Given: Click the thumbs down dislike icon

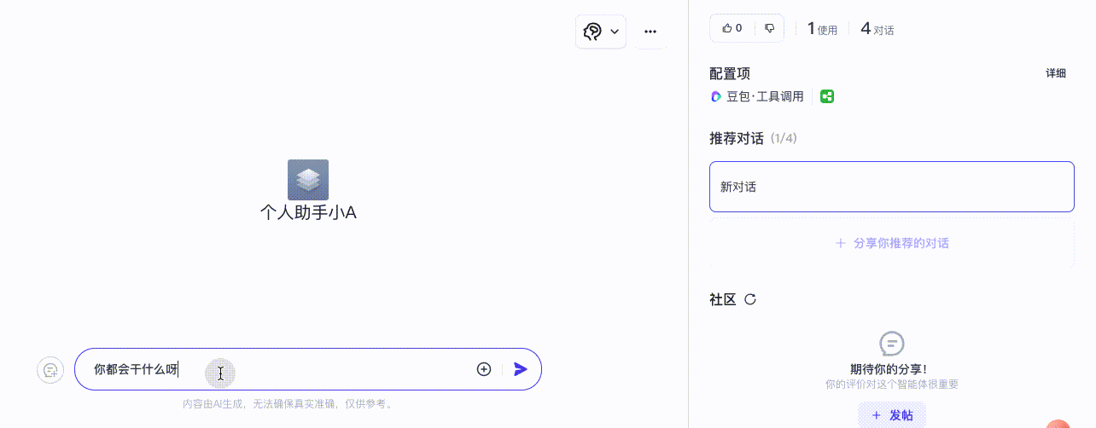Looking at the screenshot, I should [770, 28].
